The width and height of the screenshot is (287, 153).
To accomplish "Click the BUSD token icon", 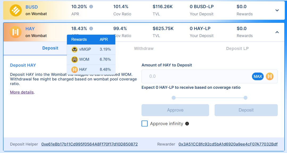I will 15,10.
